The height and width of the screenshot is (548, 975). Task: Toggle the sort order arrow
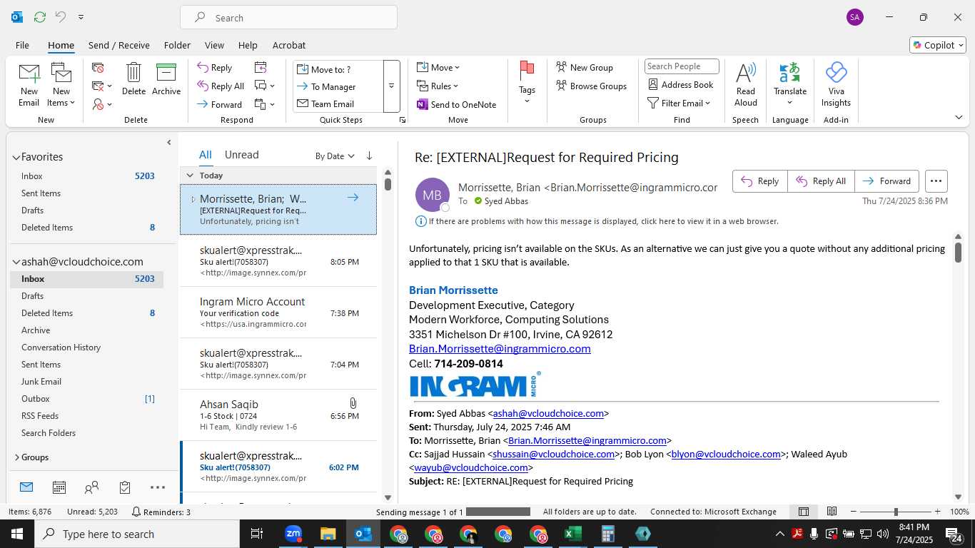click(x=369, y=156)
